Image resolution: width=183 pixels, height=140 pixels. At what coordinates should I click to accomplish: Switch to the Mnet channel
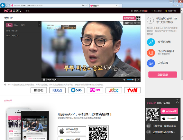point(95,90)
